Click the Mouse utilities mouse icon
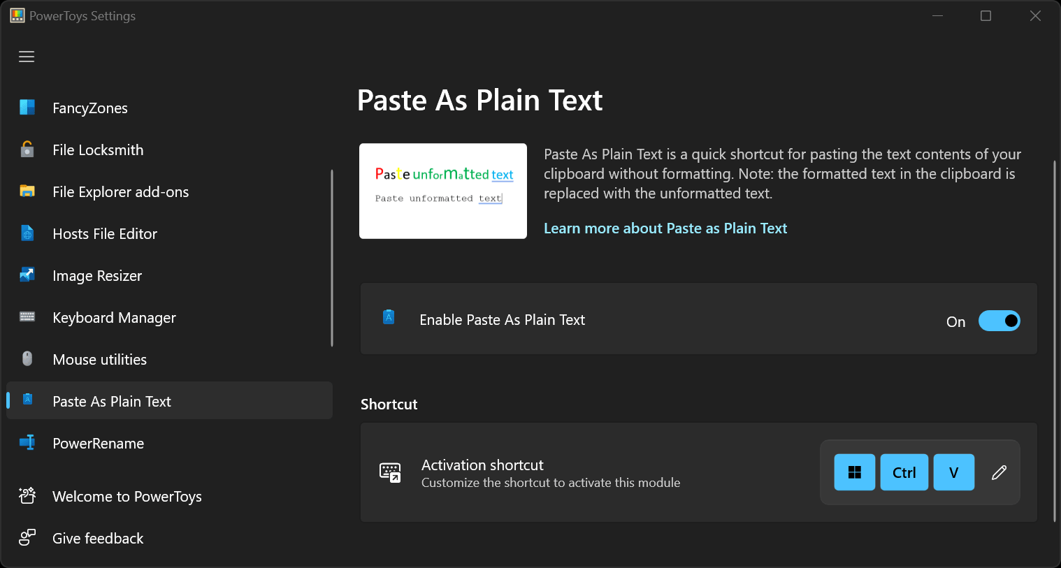This screenshot has width=1061, height=568. [x=27, y=359]
